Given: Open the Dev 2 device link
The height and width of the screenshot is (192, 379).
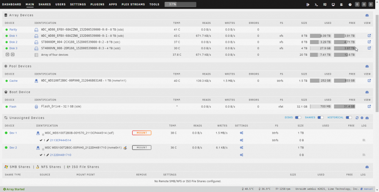Looking at the screenshot, I should pos(13,148).
